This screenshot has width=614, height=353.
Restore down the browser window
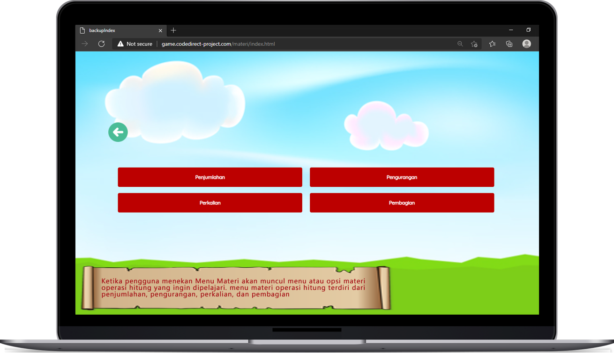[528, 30]
